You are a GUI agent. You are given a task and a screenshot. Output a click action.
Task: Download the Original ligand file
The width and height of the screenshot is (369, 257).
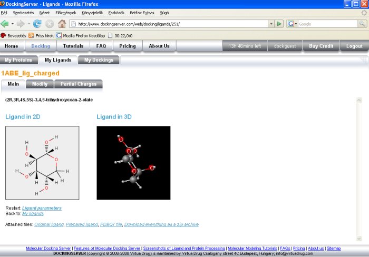pyautogui.click(x=49, y=224)
